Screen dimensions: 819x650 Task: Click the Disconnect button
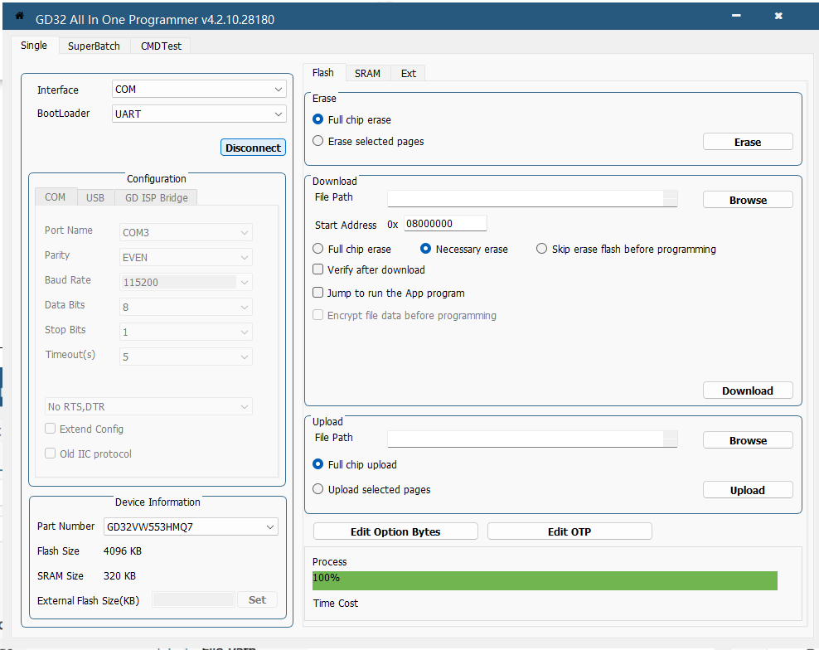tap(253, 148)
